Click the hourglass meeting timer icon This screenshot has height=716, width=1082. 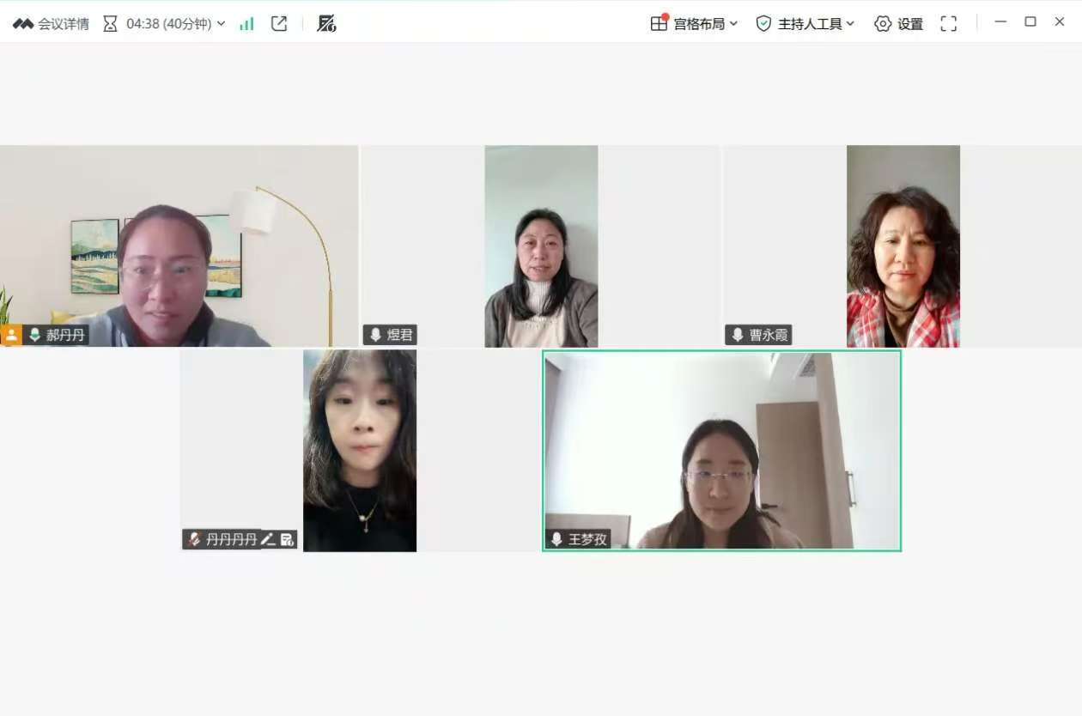click(110, 24)
